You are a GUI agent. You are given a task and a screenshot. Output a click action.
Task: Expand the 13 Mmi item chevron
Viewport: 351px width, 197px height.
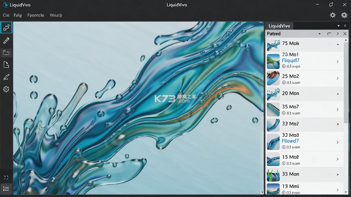tap(338, 190)
